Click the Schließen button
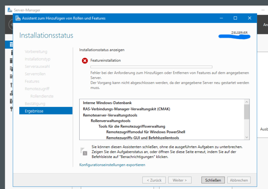Viewport: 268px width, 189px height. point(213,180)
